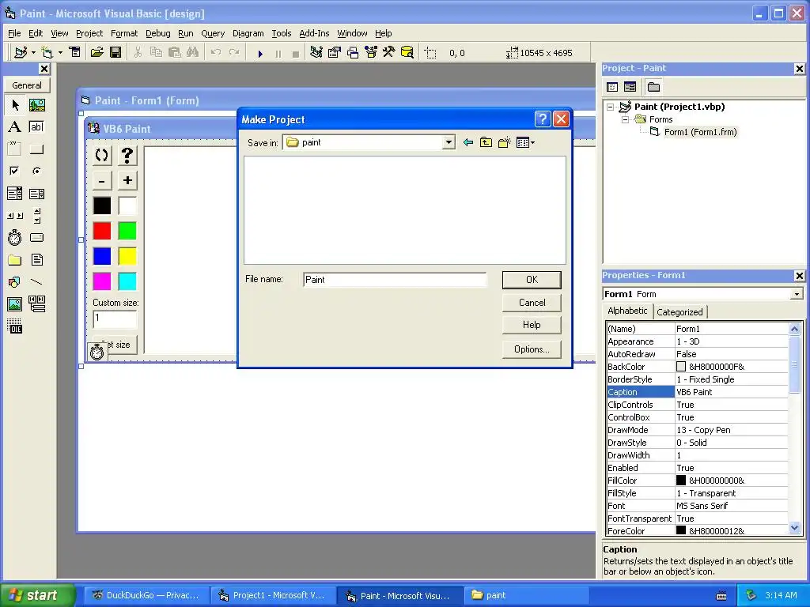Create New Folder in Make Project dialog
810x607 pixels.
[x=504, y=142]
